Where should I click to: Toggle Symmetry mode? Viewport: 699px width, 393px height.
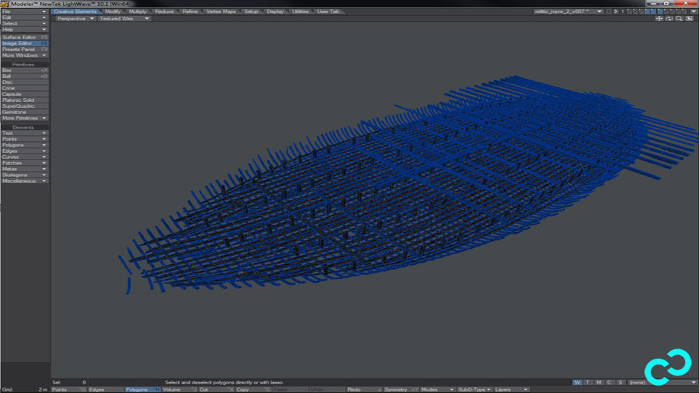pyautogui.click(x=400, y=389)
